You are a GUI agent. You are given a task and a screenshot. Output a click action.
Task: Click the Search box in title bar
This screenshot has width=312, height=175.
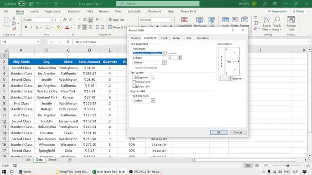158,4
